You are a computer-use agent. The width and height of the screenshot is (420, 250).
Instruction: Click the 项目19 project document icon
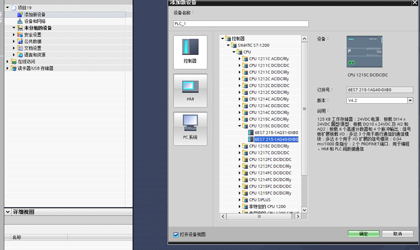click(x=14, y=8)
